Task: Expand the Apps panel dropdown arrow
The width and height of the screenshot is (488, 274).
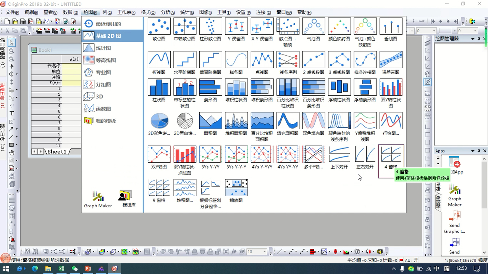Action: [473, 151]
